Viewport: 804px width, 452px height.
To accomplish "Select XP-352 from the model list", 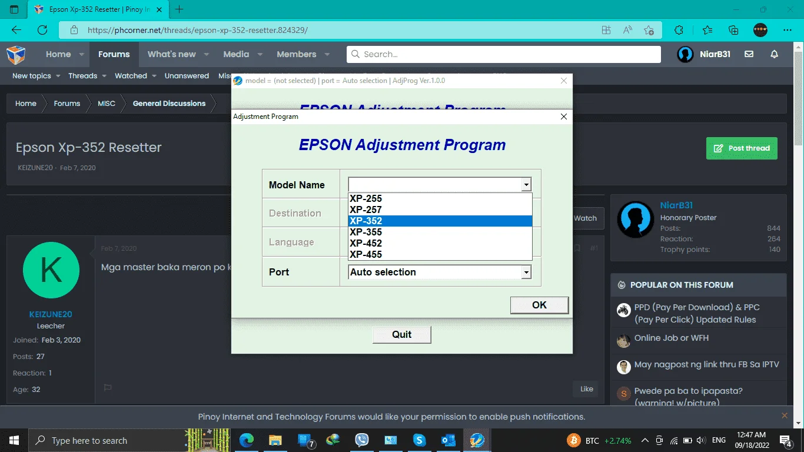I will [x=440, y=221].
